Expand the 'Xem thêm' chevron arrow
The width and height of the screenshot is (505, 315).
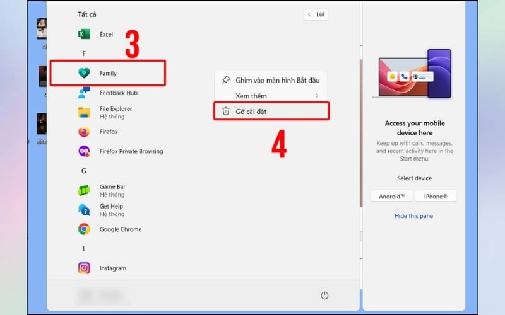tap(317, 96)
